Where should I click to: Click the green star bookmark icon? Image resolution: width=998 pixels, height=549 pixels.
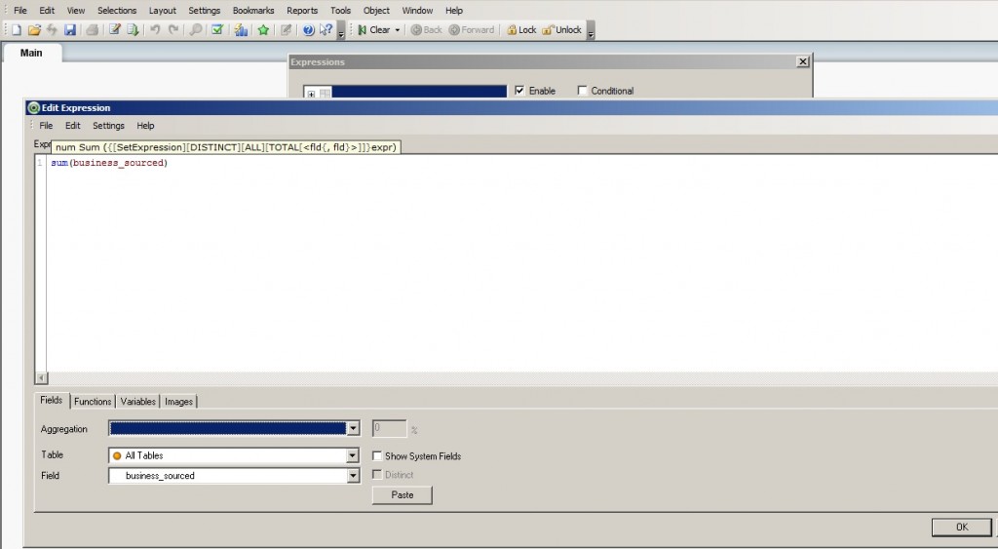click(263, 30)
